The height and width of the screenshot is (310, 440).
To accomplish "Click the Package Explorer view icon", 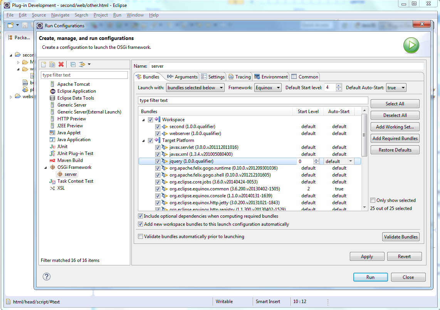I will (x=10, y=38).
